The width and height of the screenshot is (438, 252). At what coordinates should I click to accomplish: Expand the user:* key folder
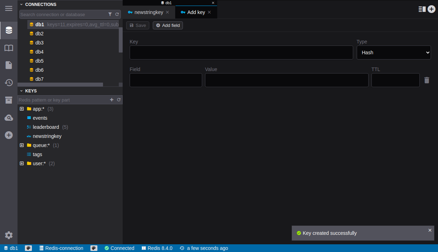pyautogui.click(x=22, y=163)
